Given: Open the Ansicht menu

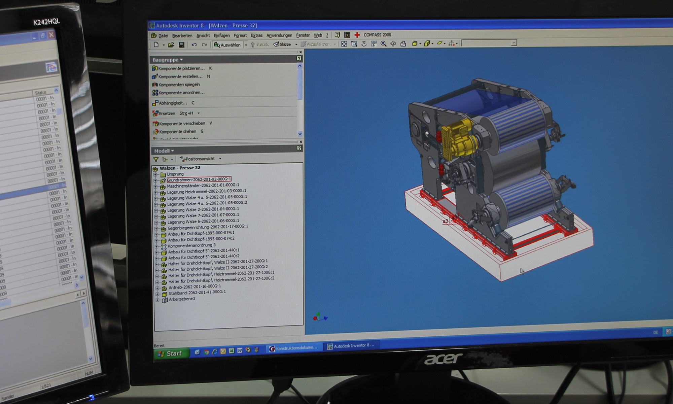Looking at the screenshot, I should pyautogui.click(x=203, y=35).
